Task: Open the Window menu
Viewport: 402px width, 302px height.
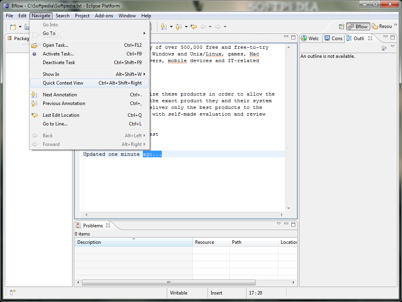Action: pyautogui.click(x=127, y=16)
